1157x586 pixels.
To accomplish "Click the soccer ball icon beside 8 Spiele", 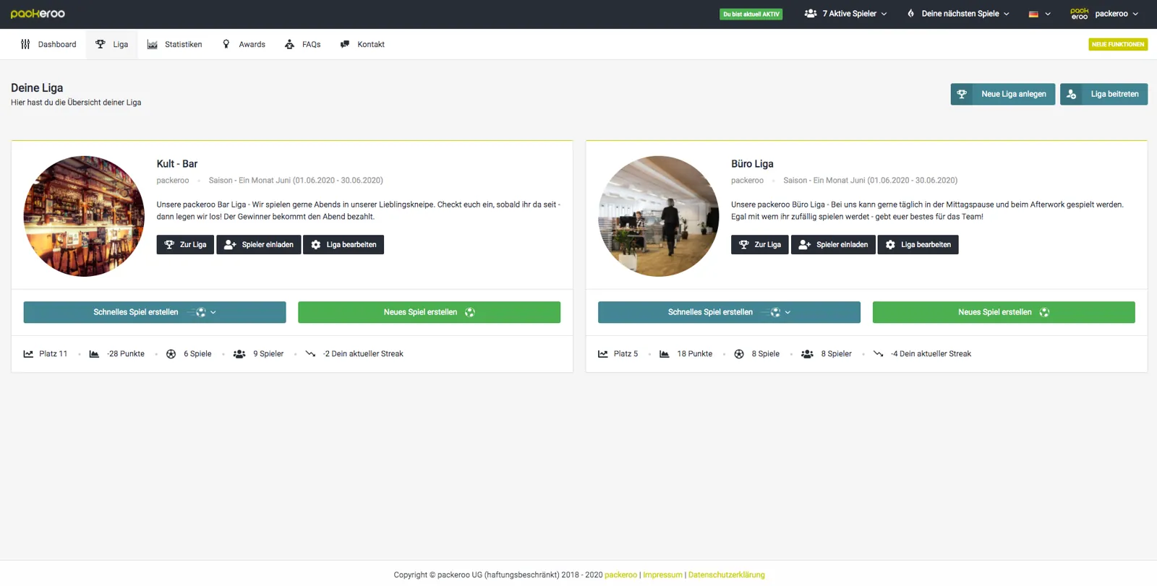I will click(739, 354).
